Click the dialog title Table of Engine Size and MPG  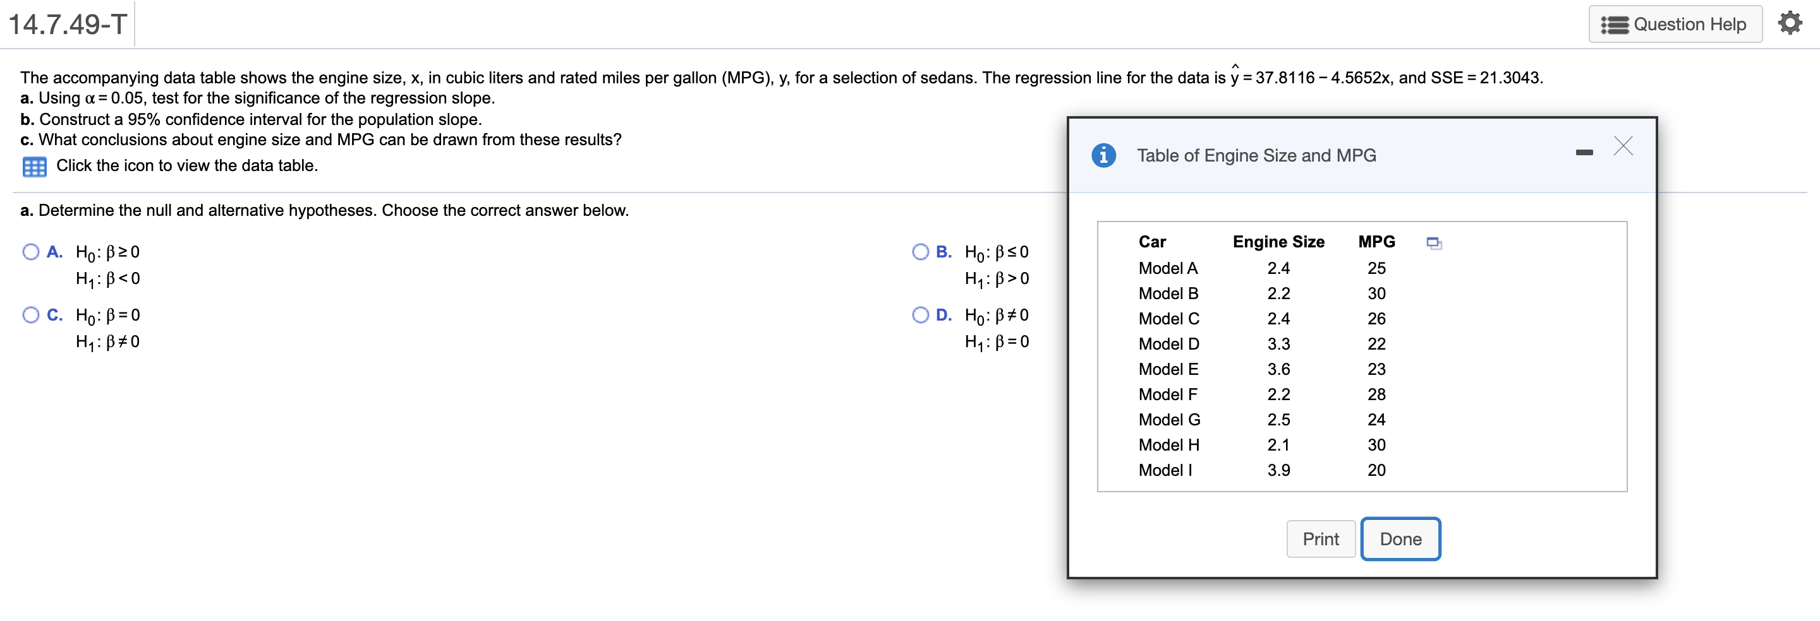coord(1256,156)
